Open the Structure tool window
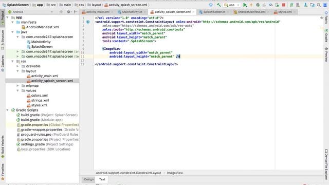 pyautogui.click(x=3, y=40)
